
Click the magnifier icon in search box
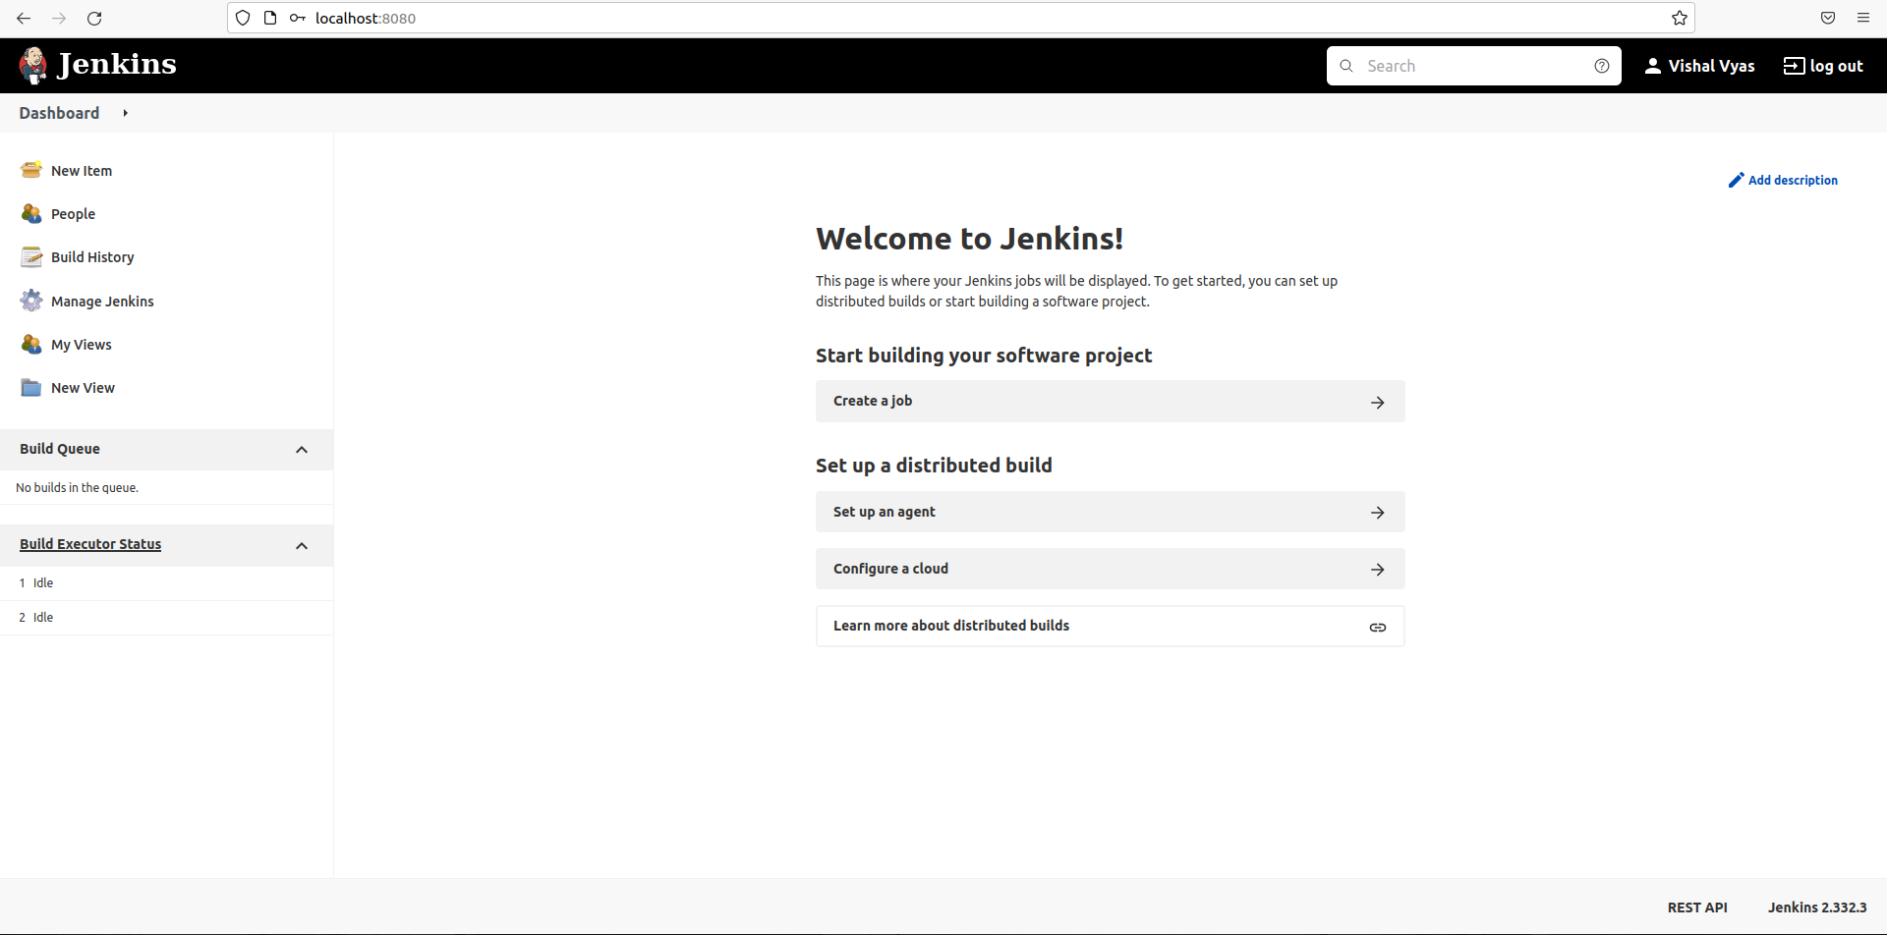coord(1346,66)
